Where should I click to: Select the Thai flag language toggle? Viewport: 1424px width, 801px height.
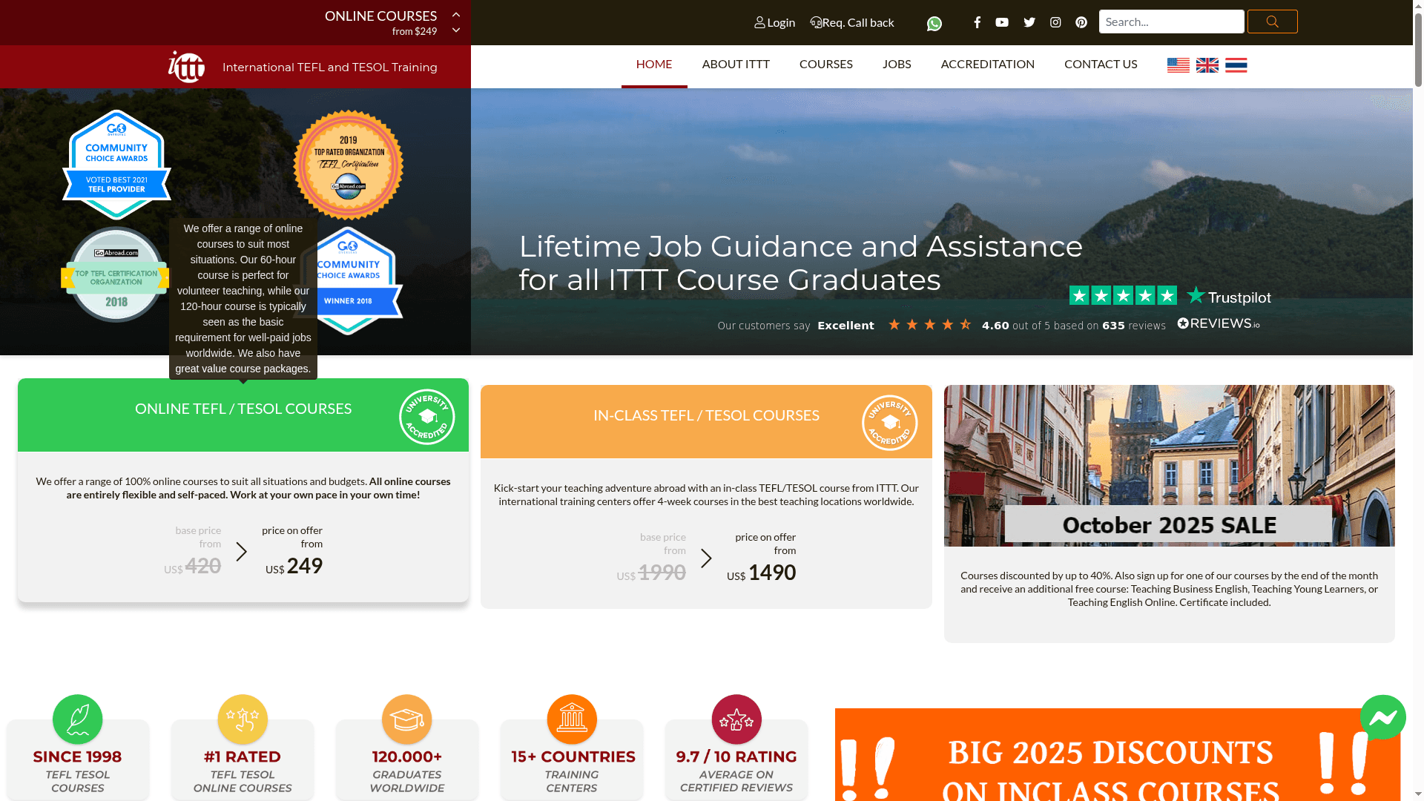(x=1236, y=65)
